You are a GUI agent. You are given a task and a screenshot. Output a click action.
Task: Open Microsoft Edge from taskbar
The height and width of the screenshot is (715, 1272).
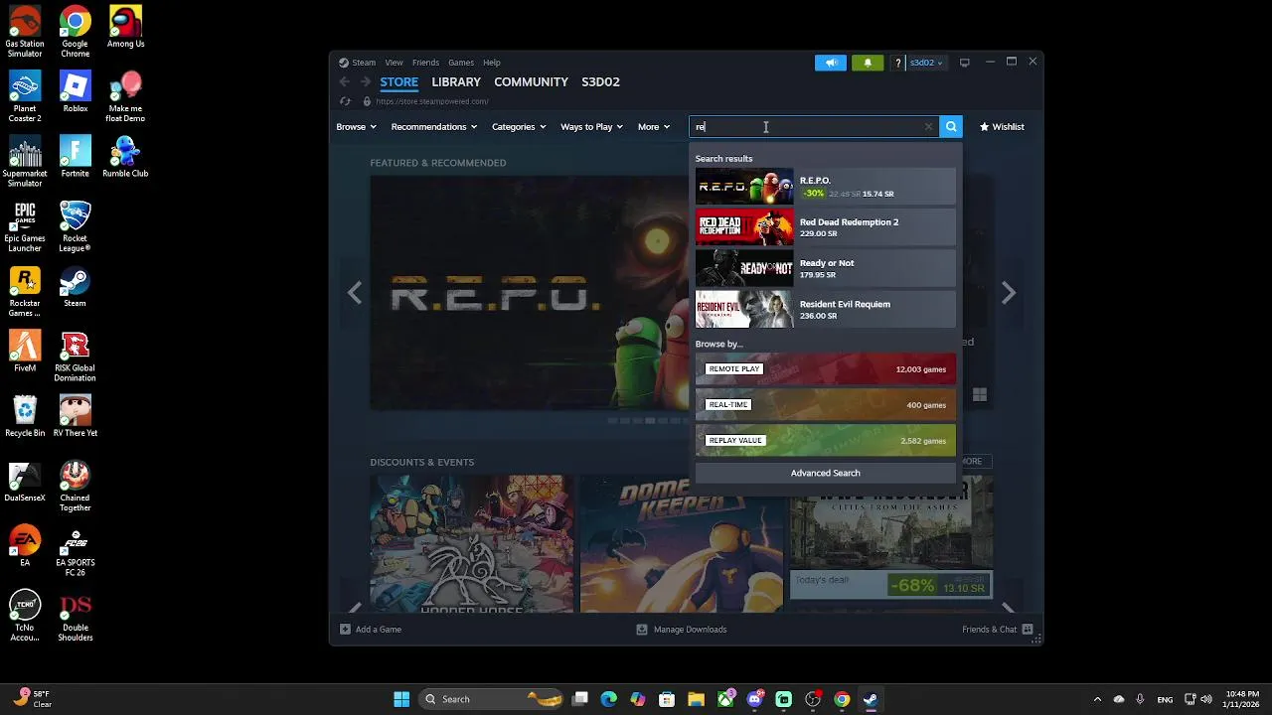pyautogui.click(x=608, y=699)
